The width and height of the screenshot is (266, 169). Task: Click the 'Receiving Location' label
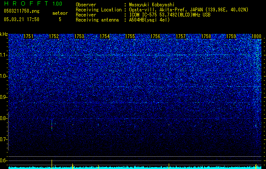99,10
